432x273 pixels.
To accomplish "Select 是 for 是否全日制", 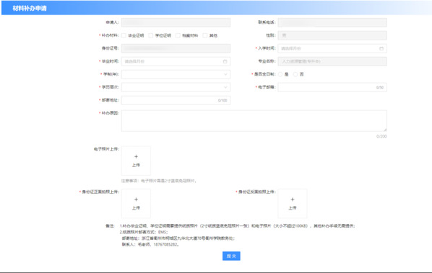I will 280,74.
